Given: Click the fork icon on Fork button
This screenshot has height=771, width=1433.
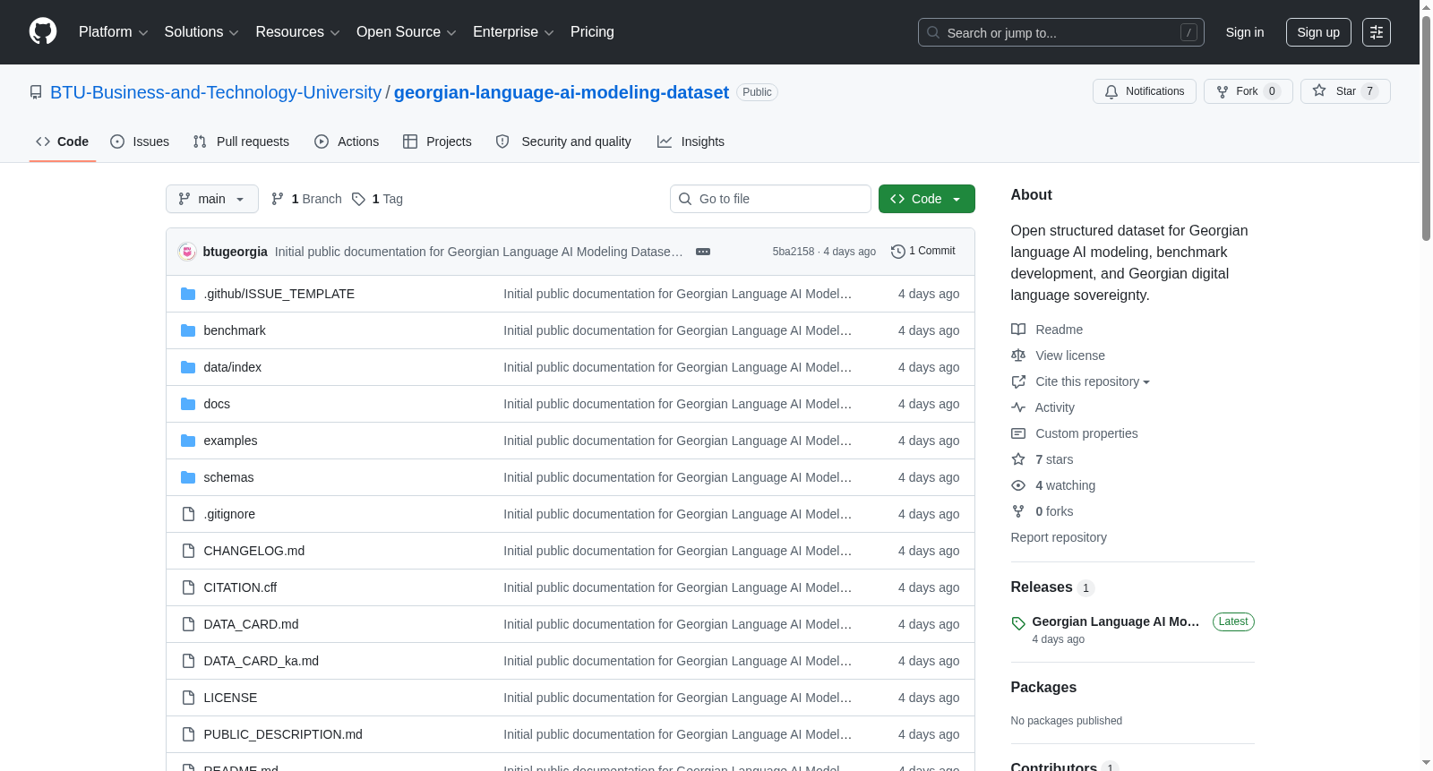Looking at the screenshot, I should coord(1223,91).
